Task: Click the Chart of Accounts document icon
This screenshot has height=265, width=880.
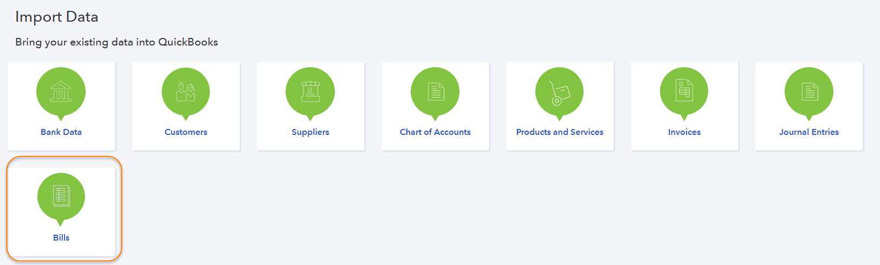Action: [x=435, y=92]
